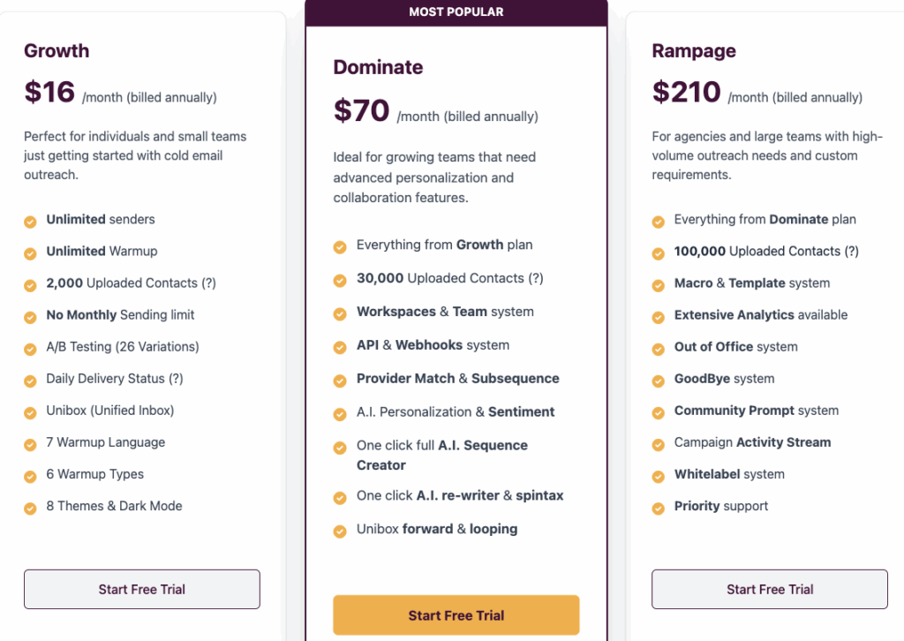The image size is (904, 641).
Task: Click the checkmark next to API & Webhooks system
Action: click(340, 345)
